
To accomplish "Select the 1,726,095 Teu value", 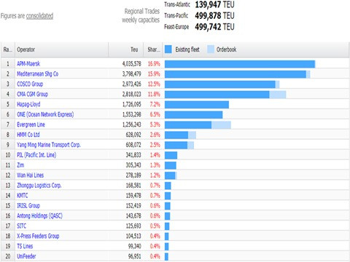I will (x=132, y=104).
